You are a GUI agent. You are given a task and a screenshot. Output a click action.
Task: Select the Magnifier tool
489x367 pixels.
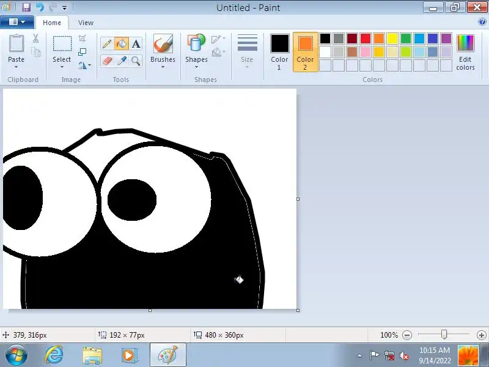click(136, 61)
